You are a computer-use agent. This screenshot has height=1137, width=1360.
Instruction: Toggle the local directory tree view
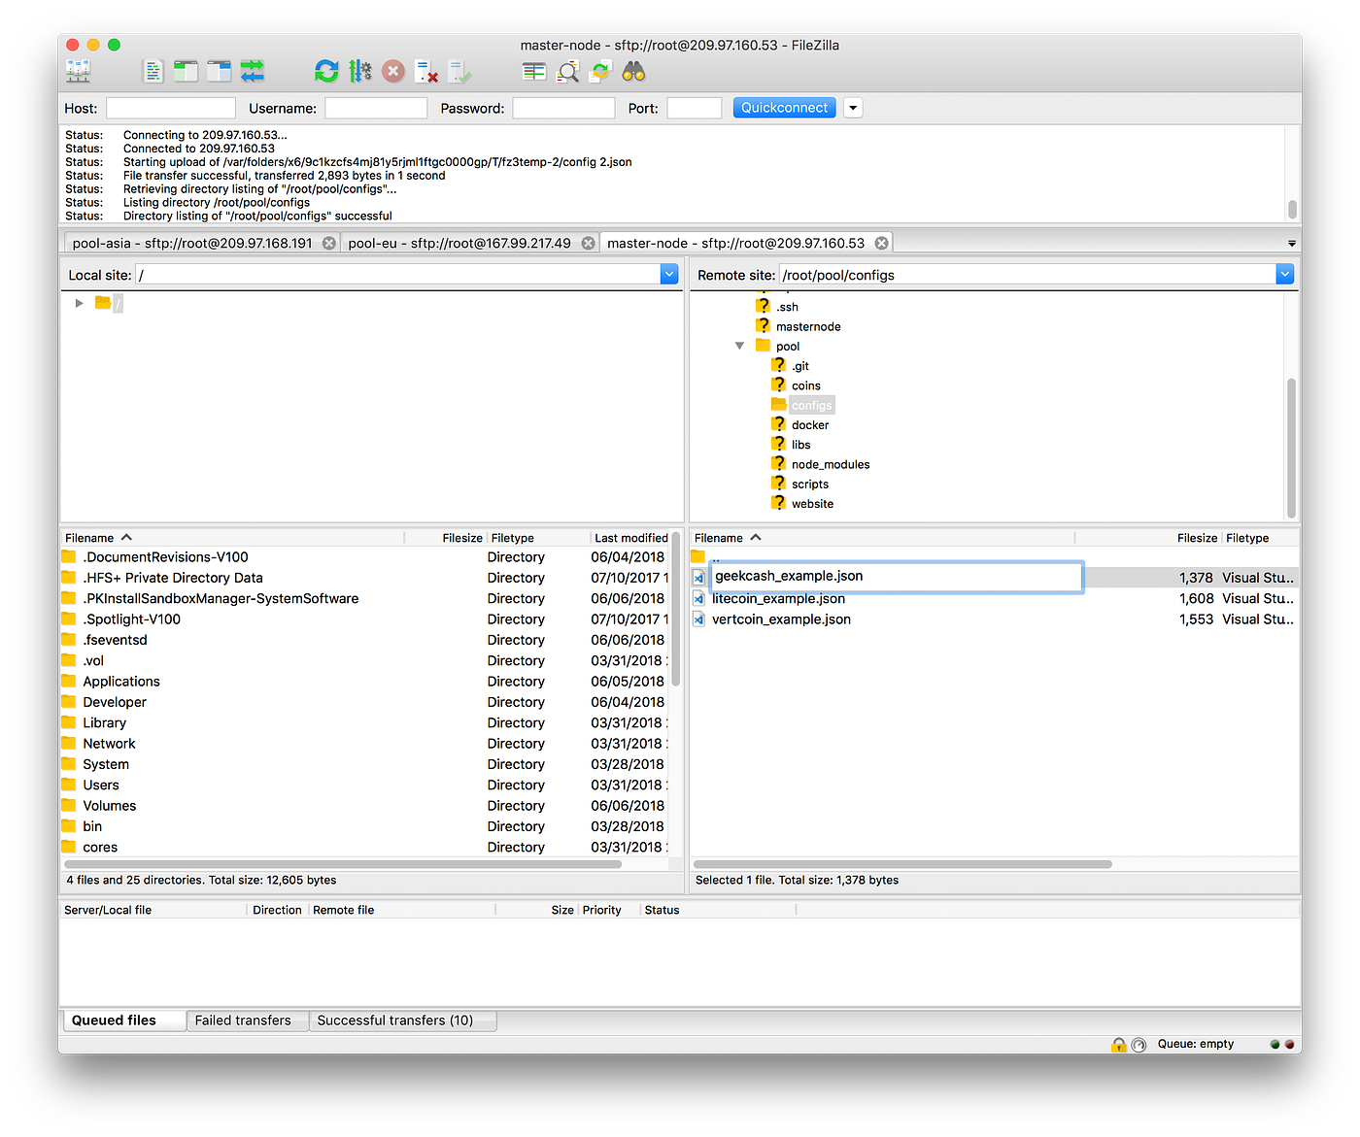point(186,71)
